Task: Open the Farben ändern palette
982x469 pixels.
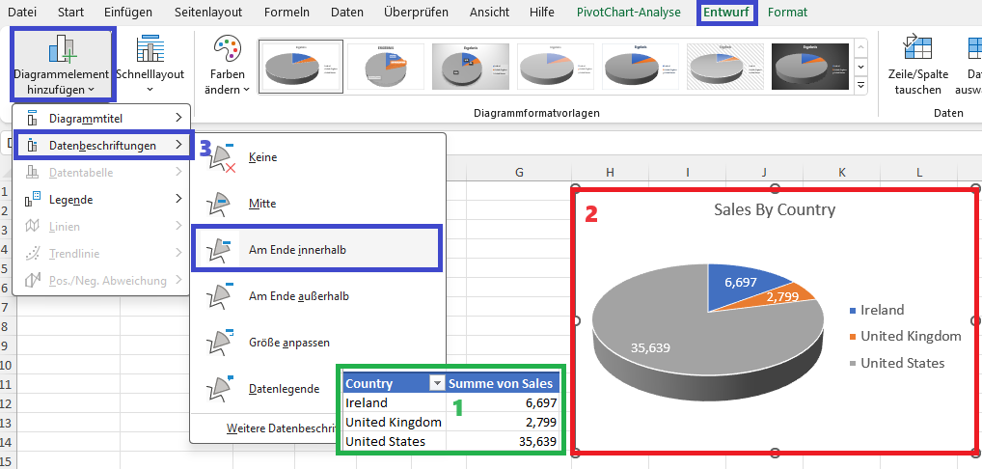Action: (228, 64)
